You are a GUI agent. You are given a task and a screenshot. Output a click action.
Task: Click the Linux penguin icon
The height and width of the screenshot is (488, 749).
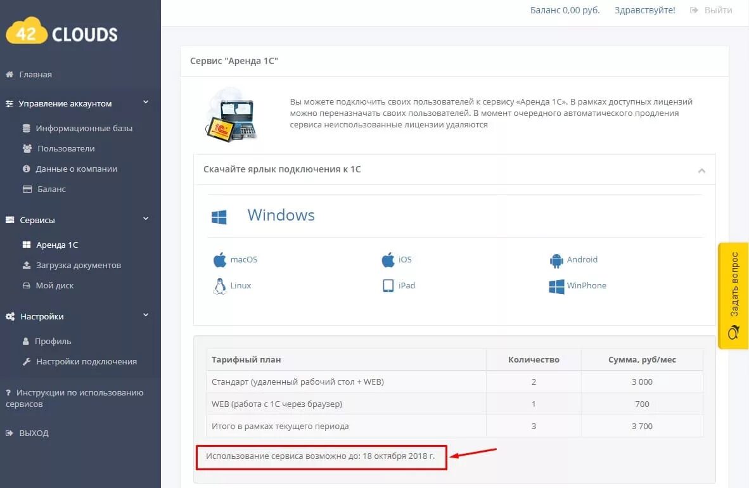click(x=220, y=286)
